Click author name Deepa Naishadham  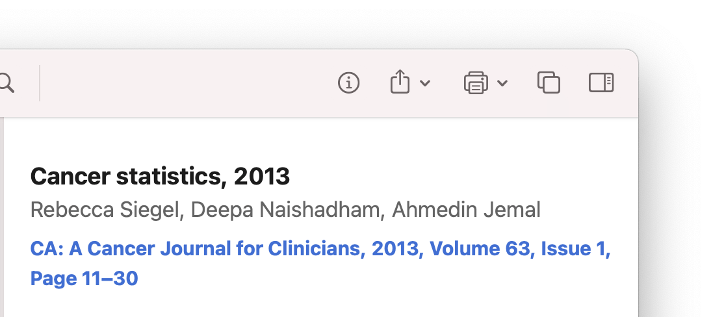coord(285,210)
